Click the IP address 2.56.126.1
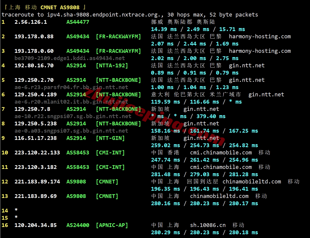Screen dimensions: 310x238 (31, 22)
